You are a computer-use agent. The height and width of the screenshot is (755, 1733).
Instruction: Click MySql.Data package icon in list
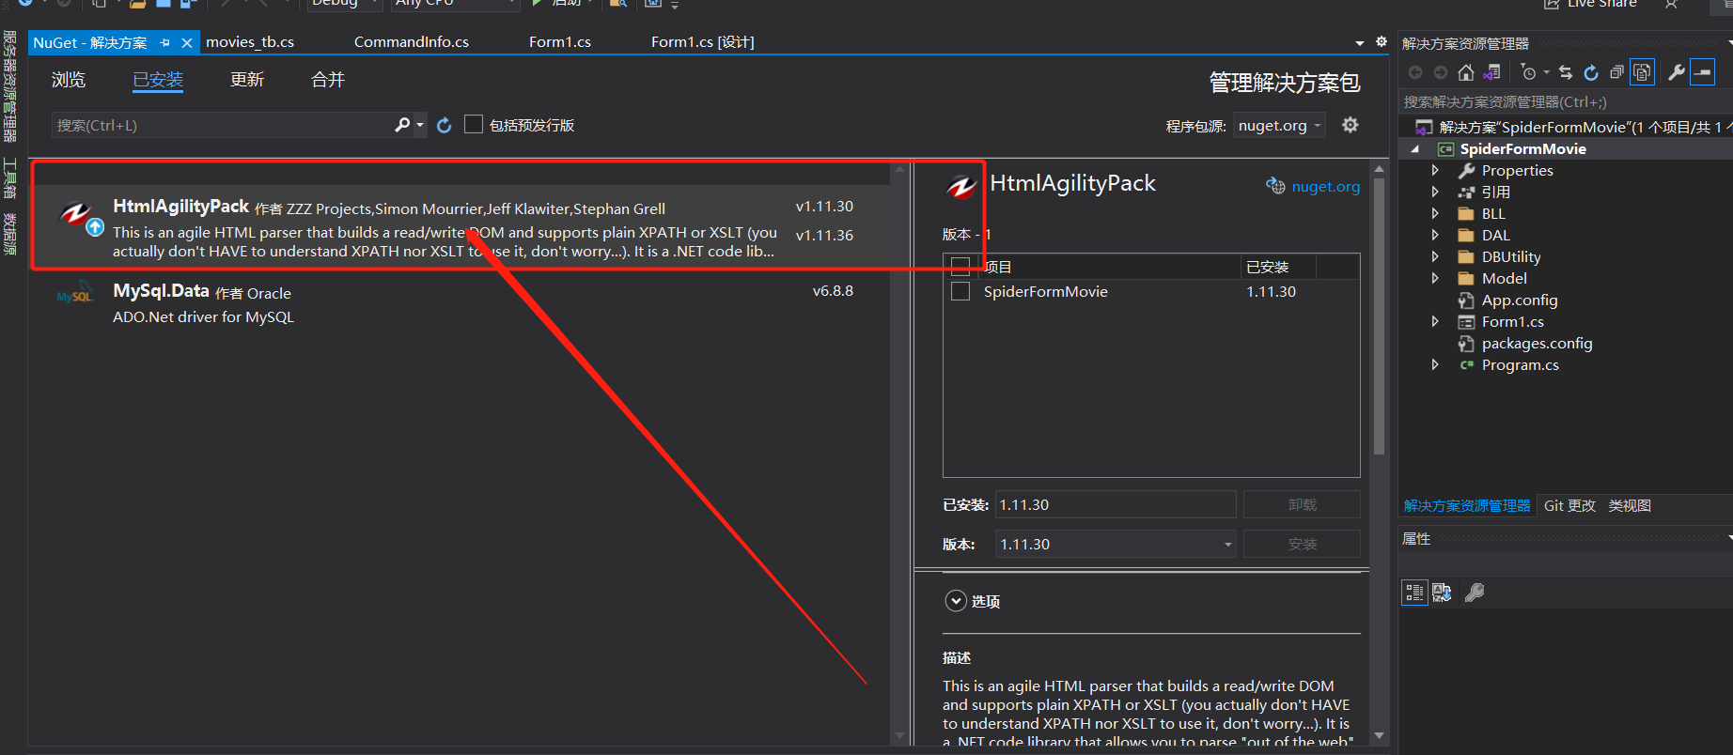[75, 293]
